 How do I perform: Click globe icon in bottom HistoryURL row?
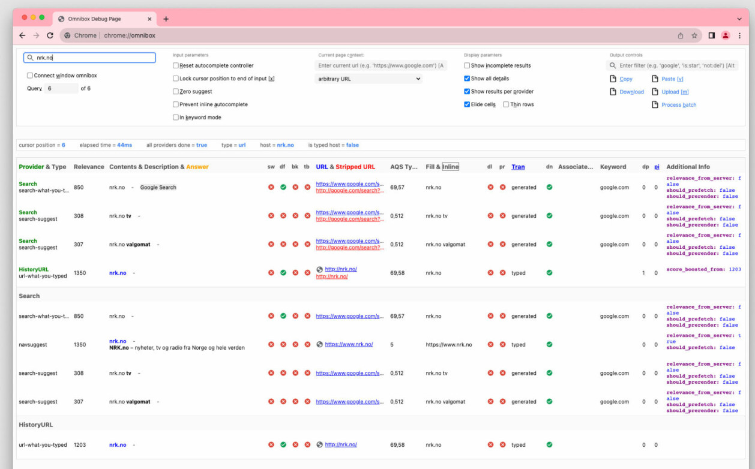pyautogui.click(x=320, y=445)
